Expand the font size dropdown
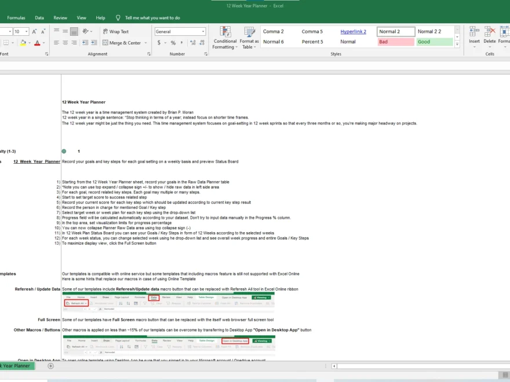510x382 pixels. pos(26,31)
